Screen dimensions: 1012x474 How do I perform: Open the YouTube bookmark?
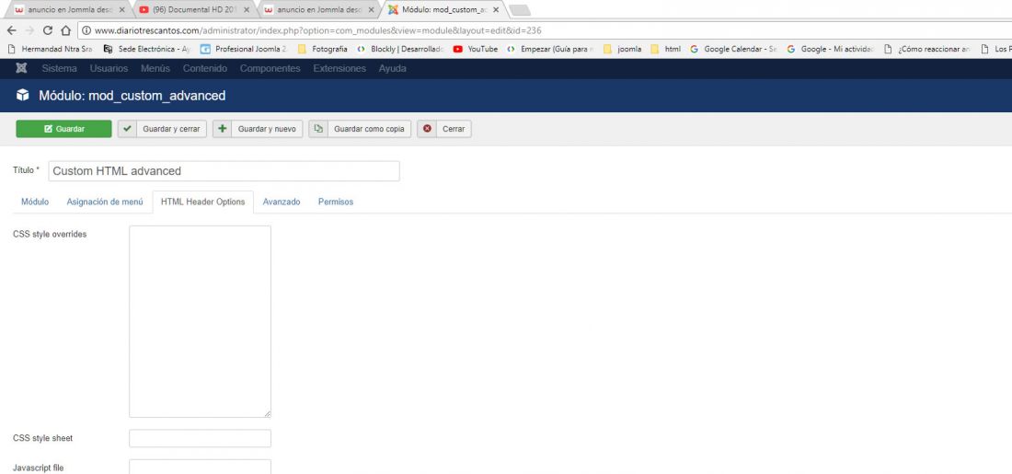point(476,49)
